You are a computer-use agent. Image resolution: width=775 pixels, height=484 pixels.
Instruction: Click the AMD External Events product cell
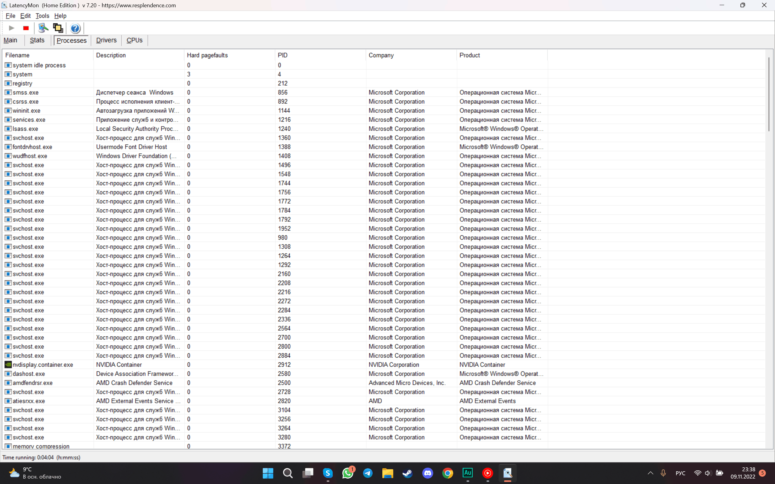click(x=487, y=401)
